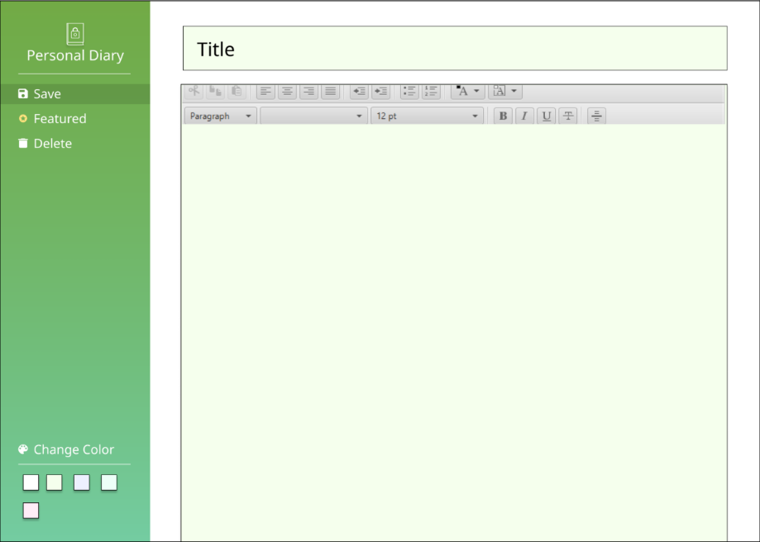Select the Cut tool in the toolbar
This screenshot has width=760, height=542.
click(194, 91)
